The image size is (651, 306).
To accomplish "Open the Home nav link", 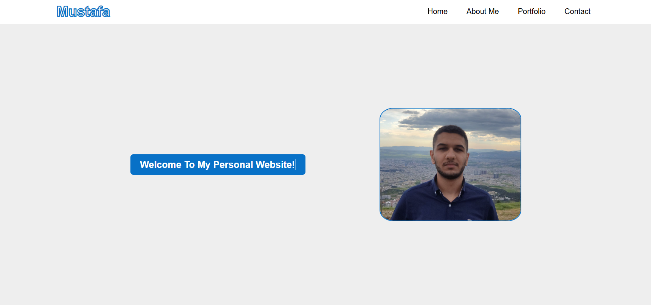I will 437,11.
